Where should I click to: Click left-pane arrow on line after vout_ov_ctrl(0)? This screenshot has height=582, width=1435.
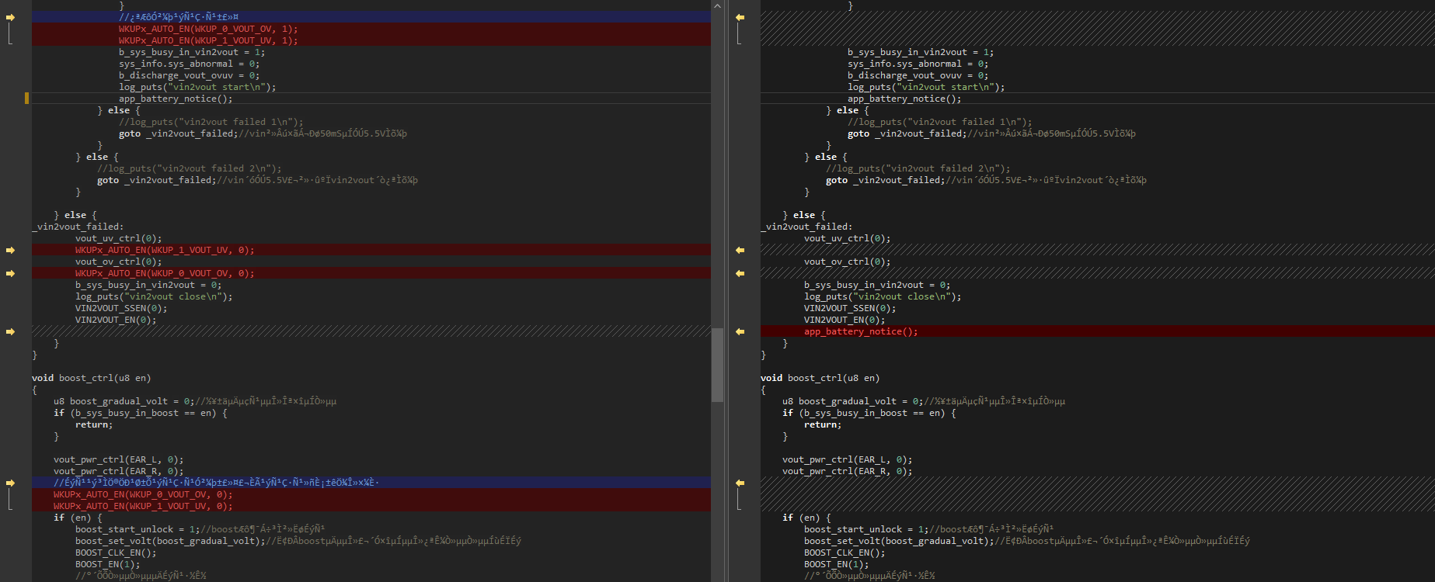click(x=11, y=273)
